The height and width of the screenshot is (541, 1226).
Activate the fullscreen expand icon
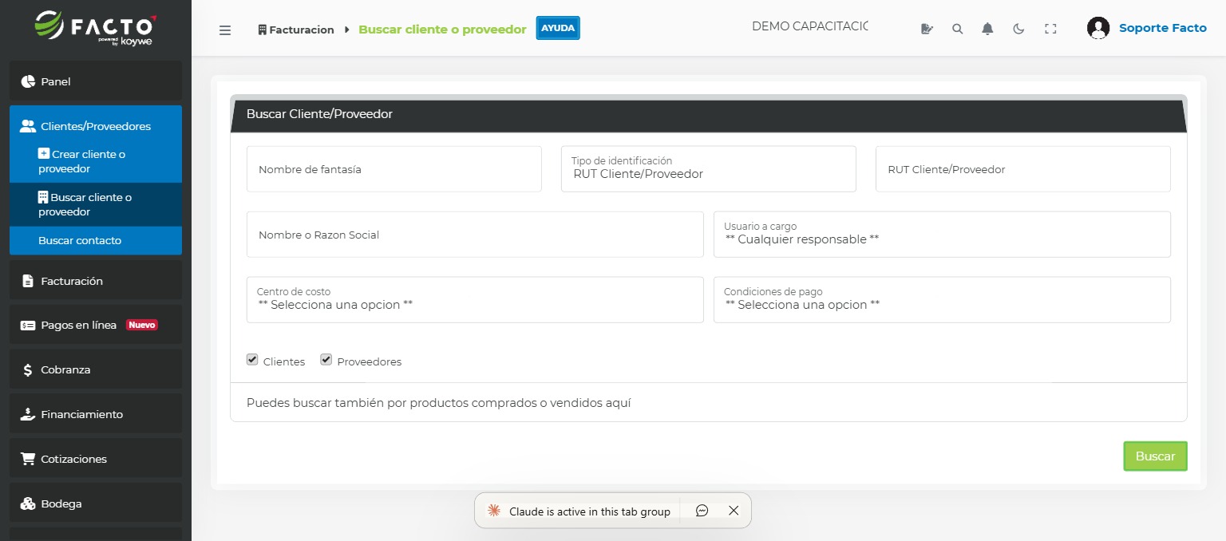pyautogui.click(x=1050, y=28)
